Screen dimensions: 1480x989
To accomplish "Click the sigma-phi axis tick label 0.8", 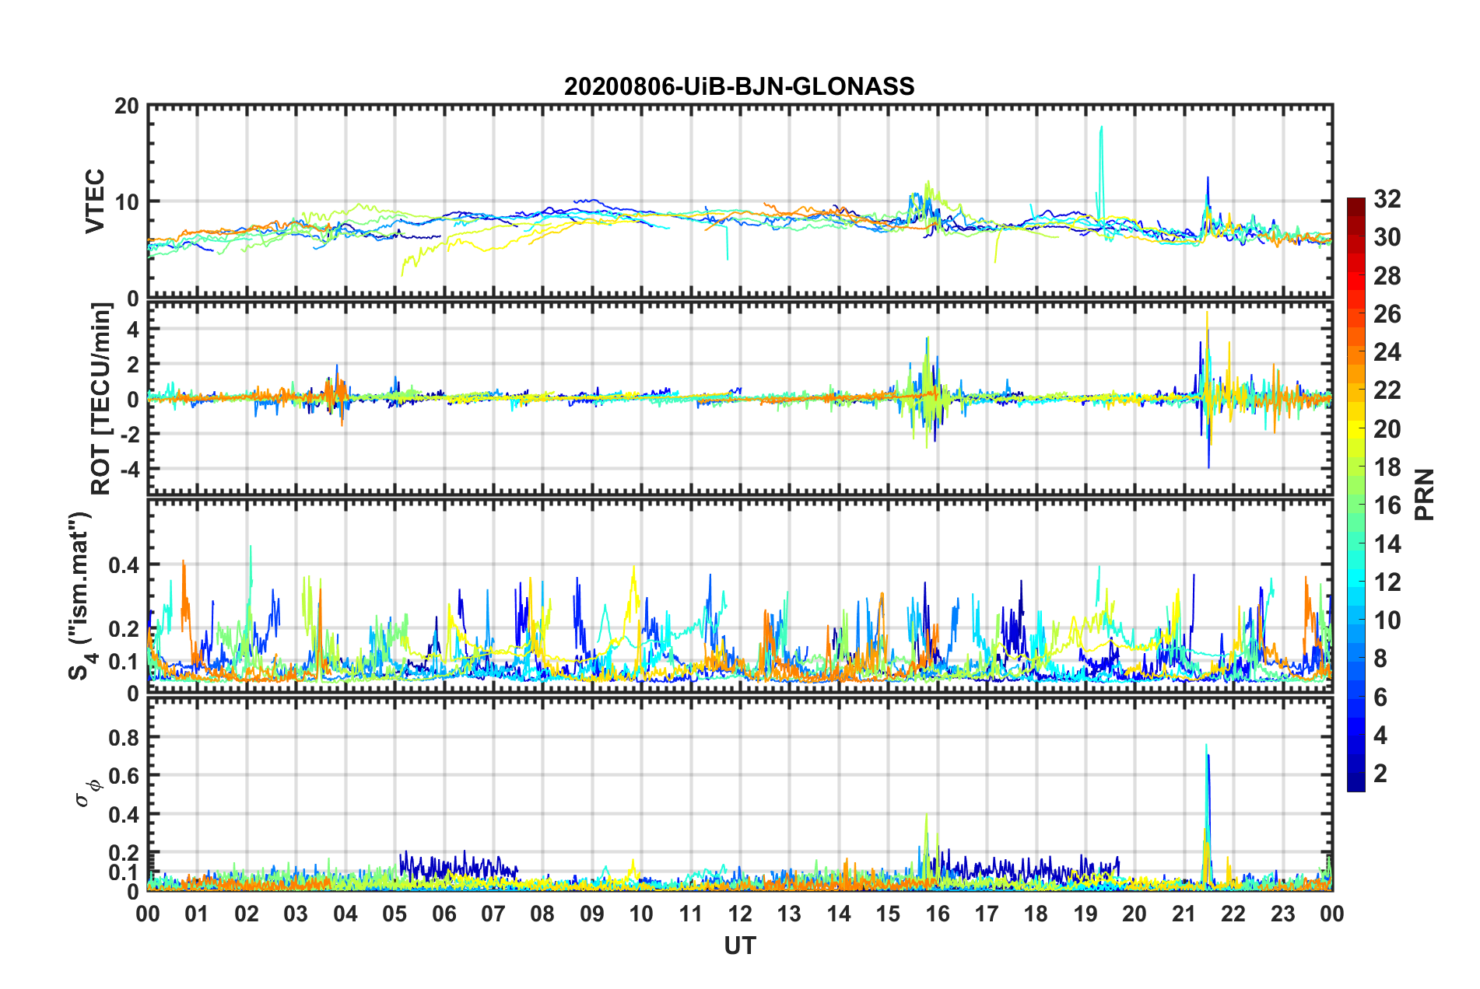I will (x=124, y=736).
